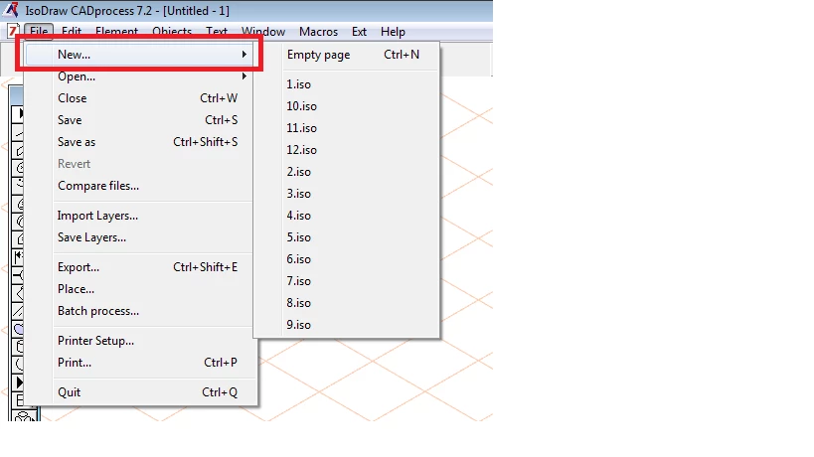Pick template 2.iso

click(x=347, y=171)
